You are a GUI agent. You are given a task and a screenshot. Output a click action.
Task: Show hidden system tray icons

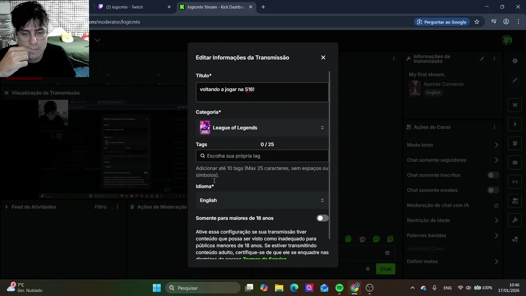point(413,288)
